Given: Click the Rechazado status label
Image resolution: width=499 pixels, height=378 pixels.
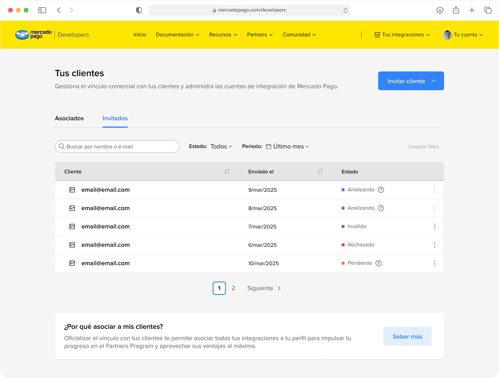Looking at the screenshot, I should click(361, 245).
